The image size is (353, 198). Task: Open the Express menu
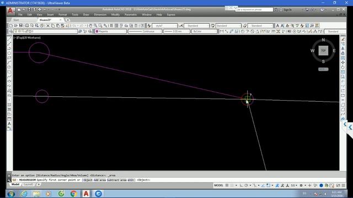[171, 15]
